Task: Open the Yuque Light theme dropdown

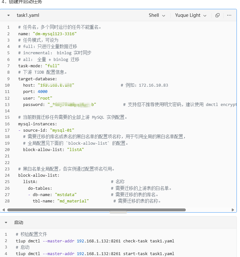Action: [x=191, y=15]
